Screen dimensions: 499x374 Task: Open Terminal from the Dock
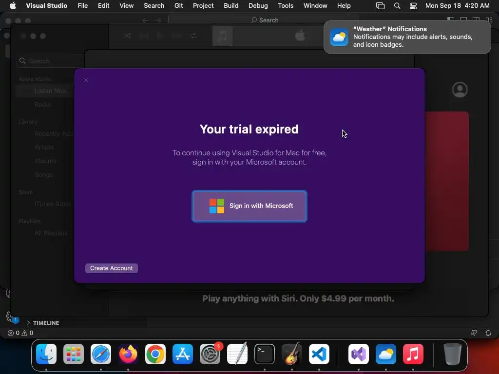265,354
